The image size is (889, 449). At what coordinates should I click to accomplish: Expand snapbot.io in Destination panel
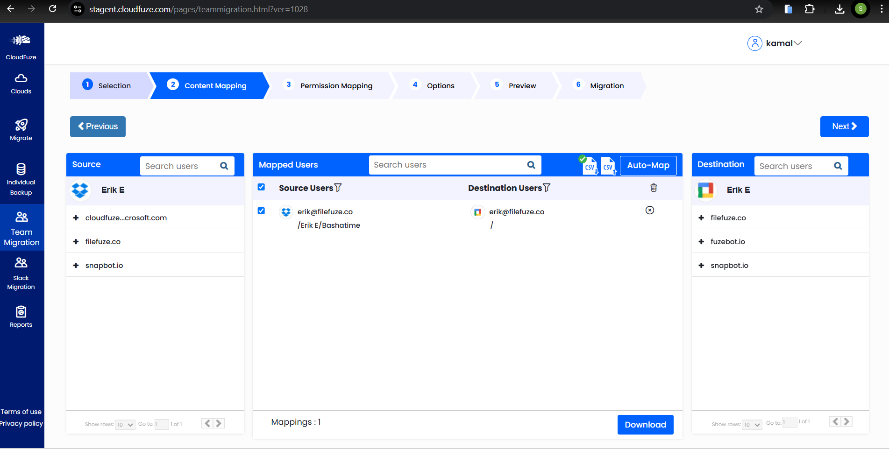coord(701,265)
